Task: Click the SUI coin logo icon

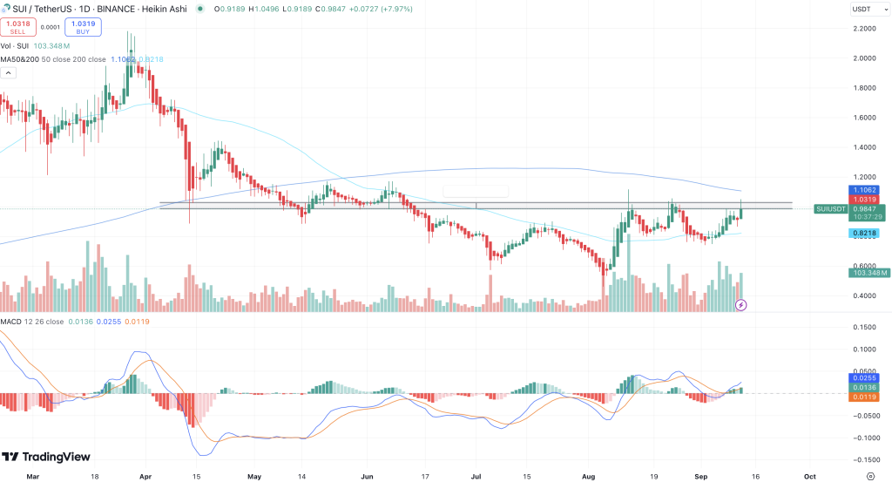Action: tap(6, 9)
